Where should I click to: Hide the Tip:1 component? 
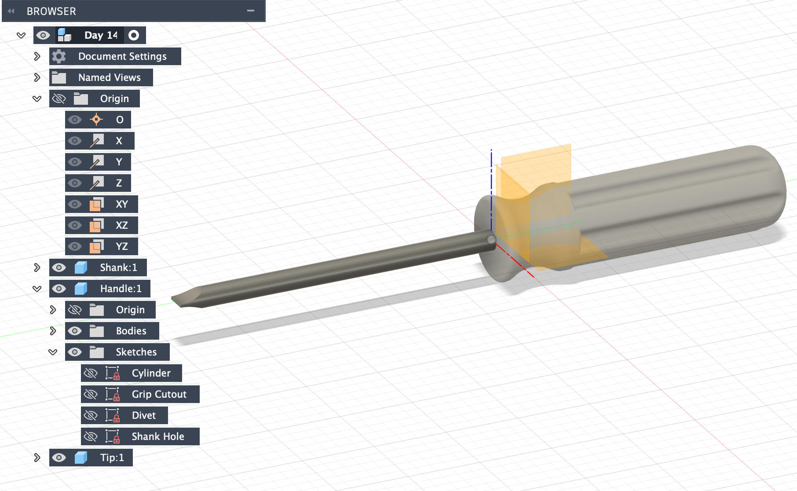58,458
